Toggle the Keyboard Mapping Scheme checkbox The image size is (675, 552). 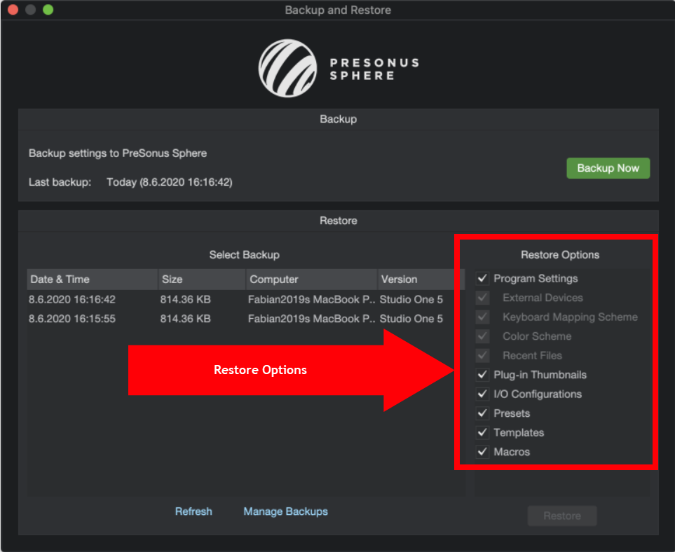(482, 317)
